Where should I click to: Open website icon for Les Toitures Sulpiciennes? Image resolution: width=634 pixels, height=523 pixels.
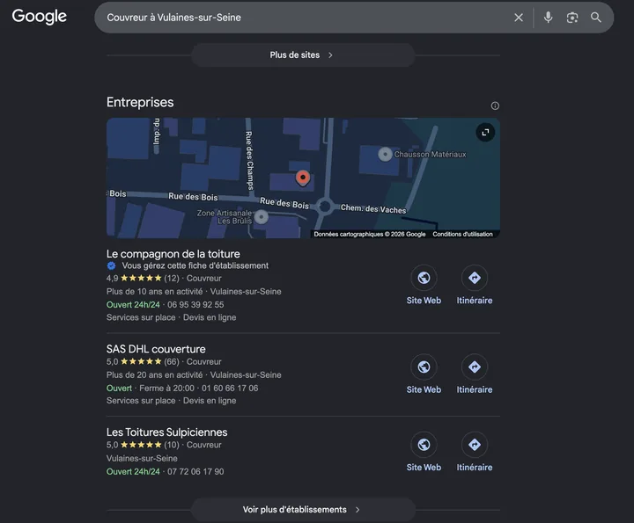(x=424, y=445)
